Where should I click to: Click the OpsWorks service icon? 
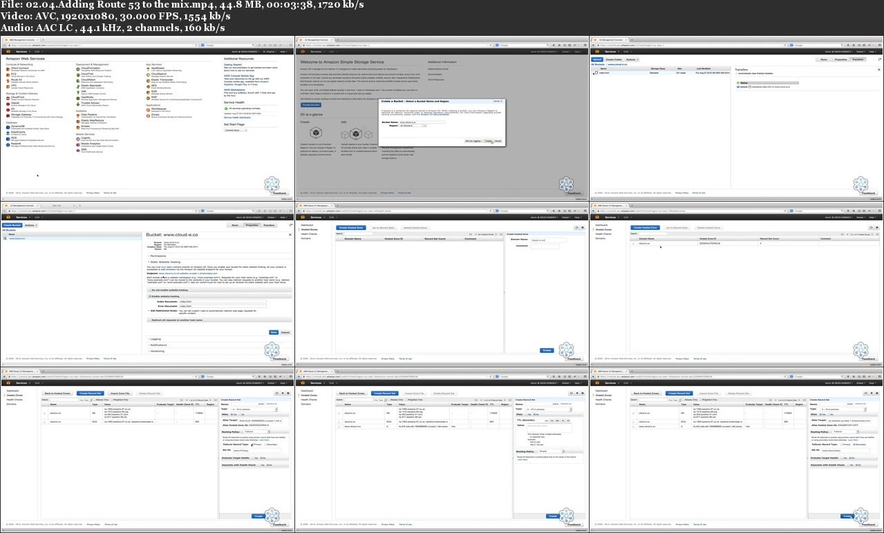(x=78, y=99)
